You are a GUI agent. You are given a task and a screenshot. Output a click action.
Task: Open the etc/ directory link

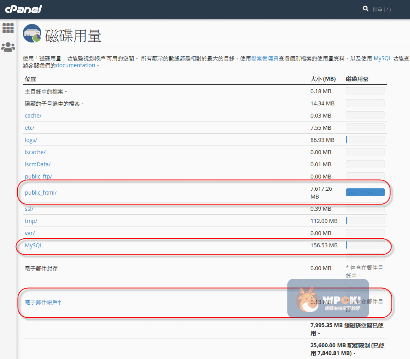[x=29, y=128]
